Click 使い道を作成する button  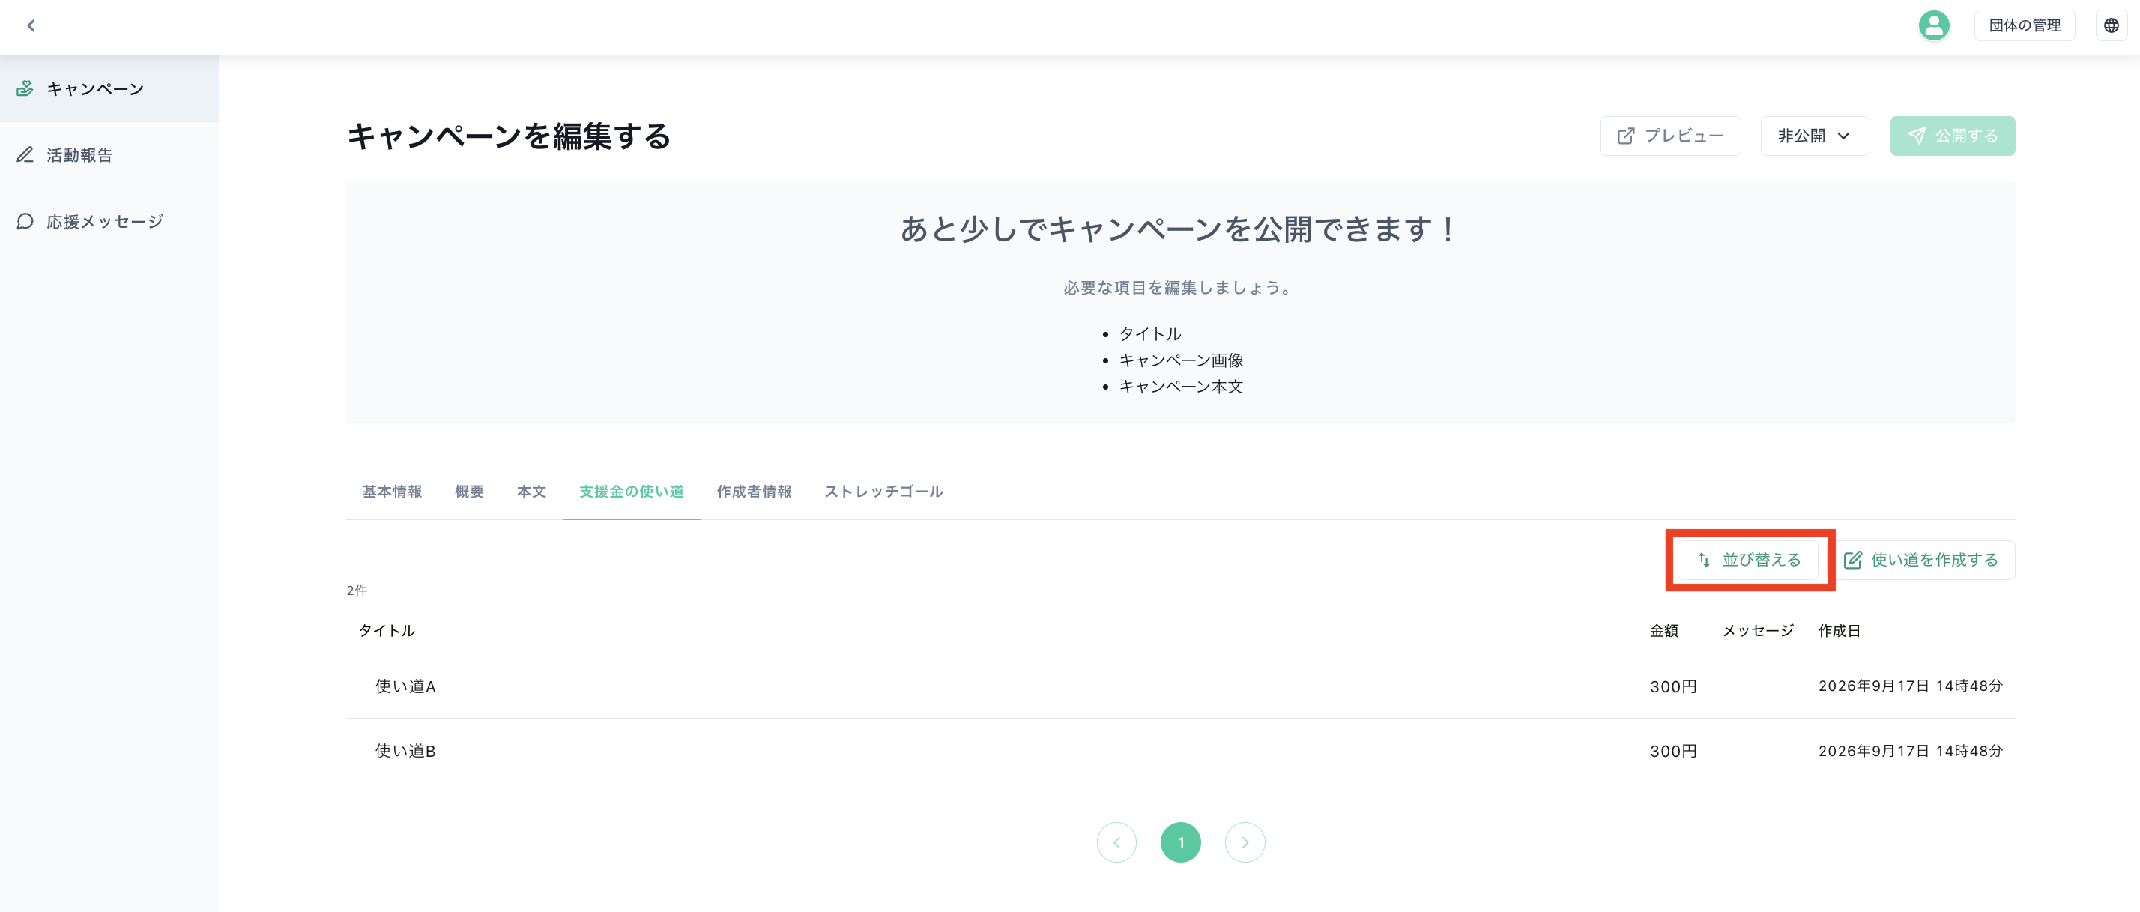click(1920, 560)
